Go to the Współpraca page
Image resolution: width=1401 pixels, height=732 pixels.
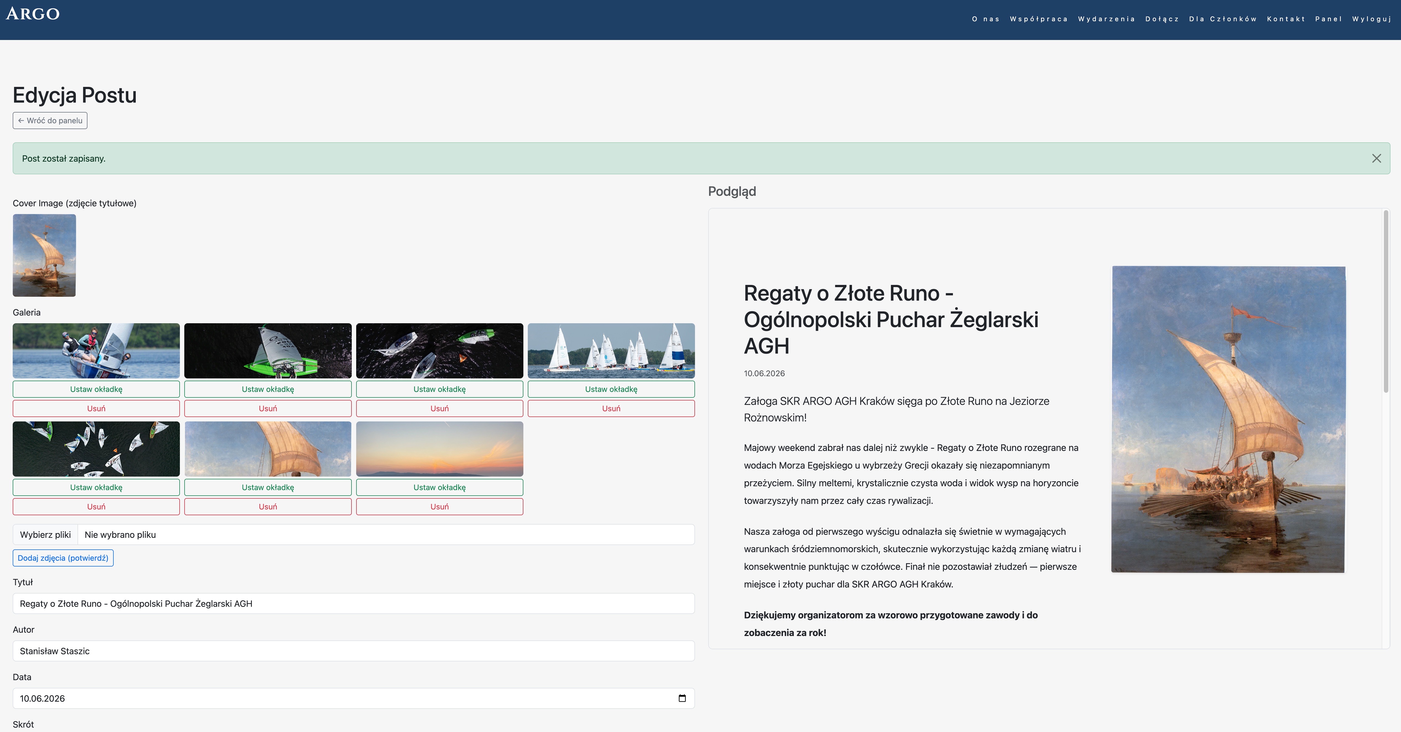(1039, 19)
